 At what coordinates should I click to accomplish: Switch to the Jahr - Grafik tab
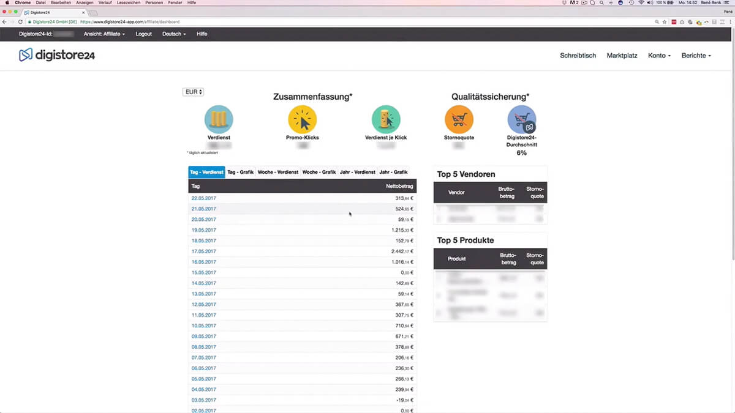click(x=393, y=173)
